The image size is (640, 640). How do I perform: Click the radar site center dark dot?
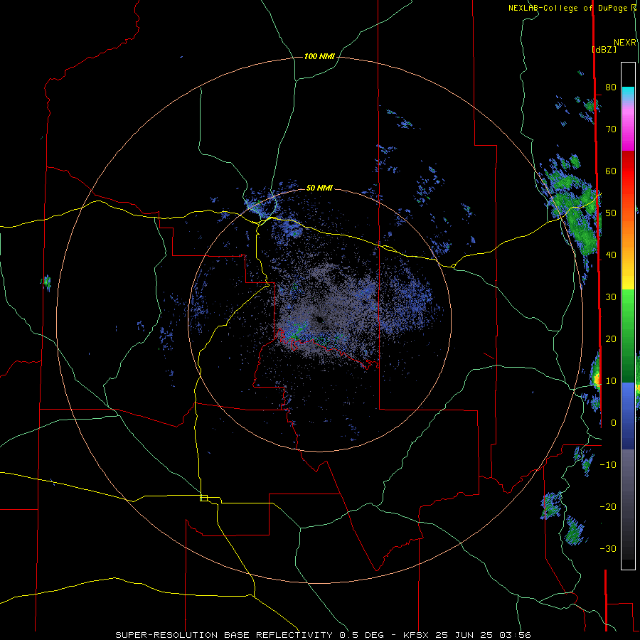(321, 320)
